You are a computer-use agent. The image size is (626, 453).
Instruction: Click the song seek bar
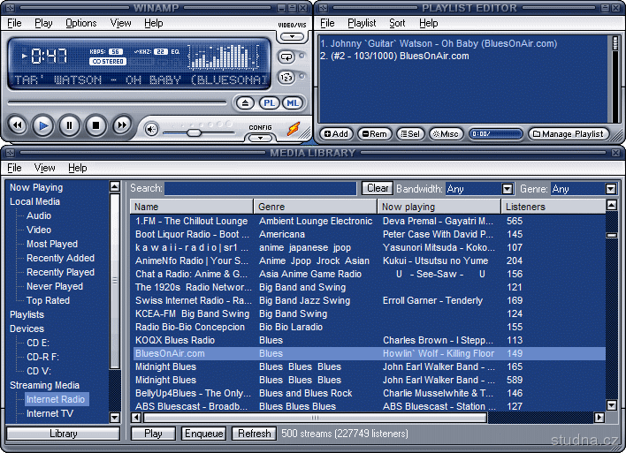(x=117, y=102)
